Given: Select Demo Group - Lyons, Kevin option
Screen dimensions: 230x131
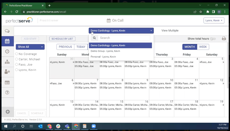Looking at the screenshot, I should click(105, 51).
